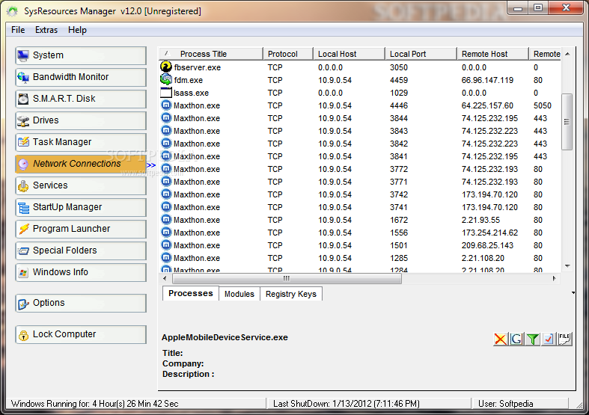
Task: Click the red X terminate icon
Action: coord(501,339)
